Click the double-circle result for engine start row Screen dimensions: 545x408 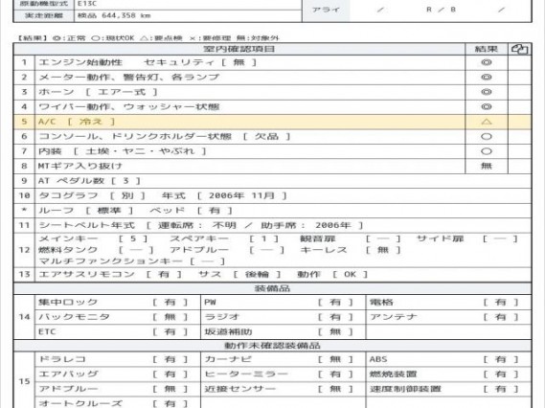point(487,62)
